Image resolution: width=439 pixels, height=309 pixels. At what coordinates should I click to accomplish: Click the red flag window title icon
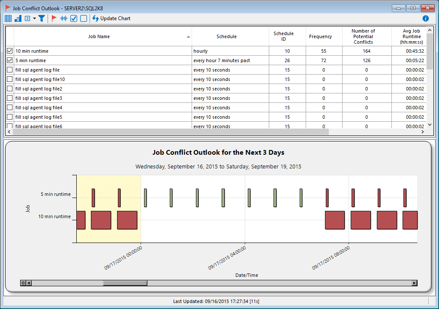coord(8,9)
